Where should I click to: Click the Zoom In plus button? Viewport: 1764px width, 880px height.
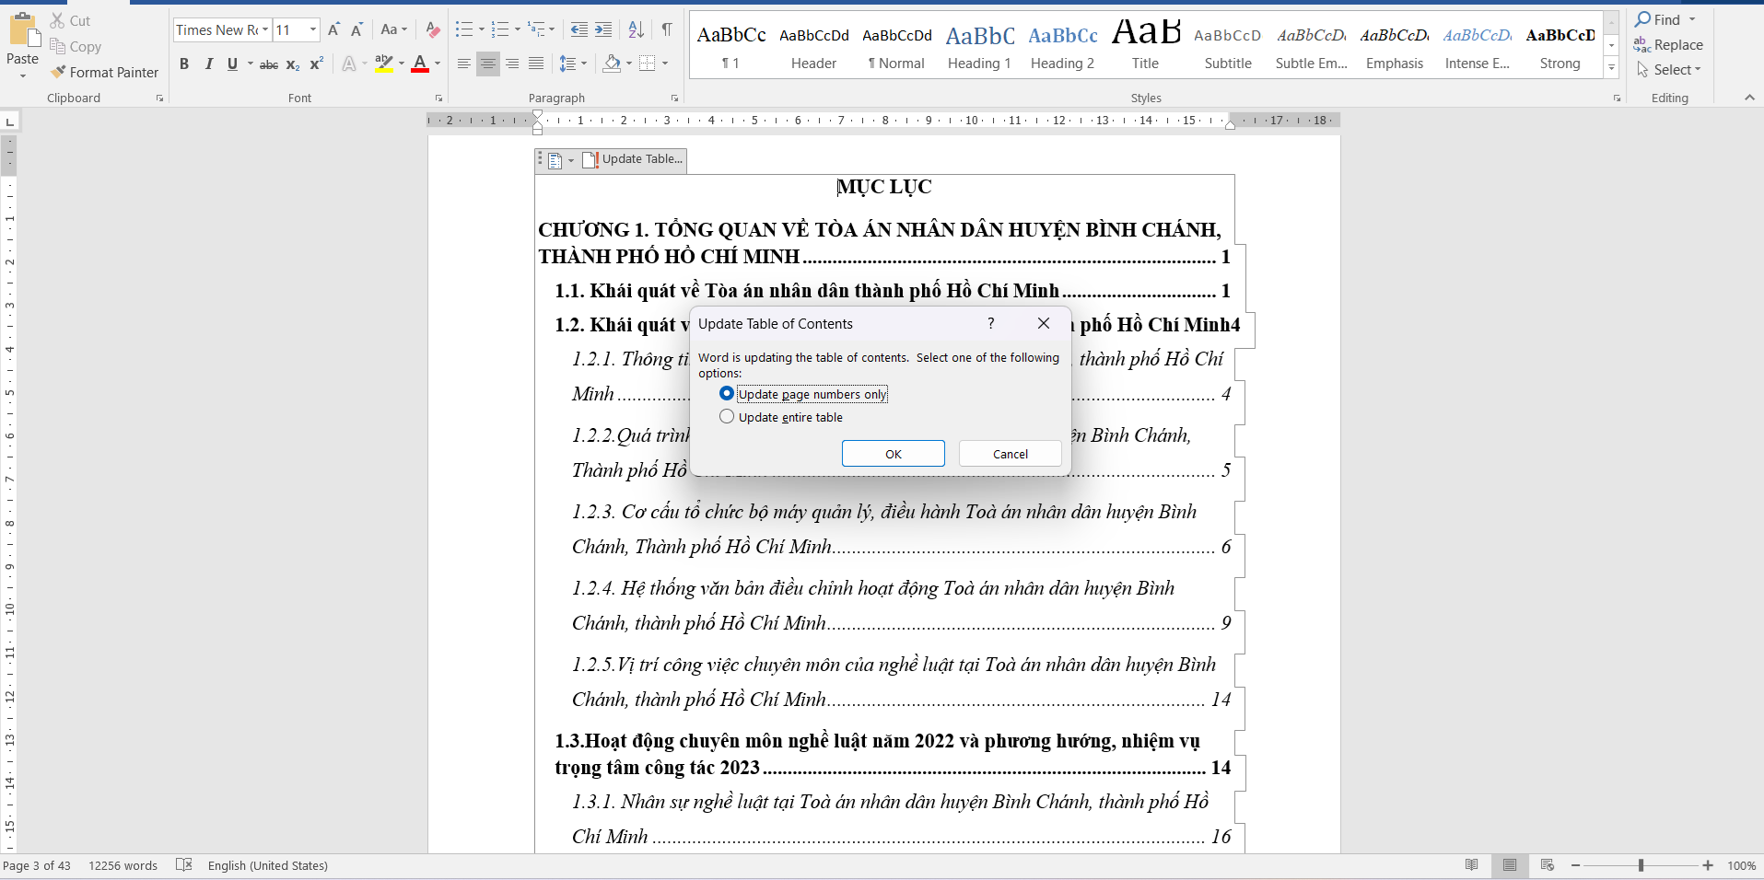pyautogui.click(x=1708, y=865)
